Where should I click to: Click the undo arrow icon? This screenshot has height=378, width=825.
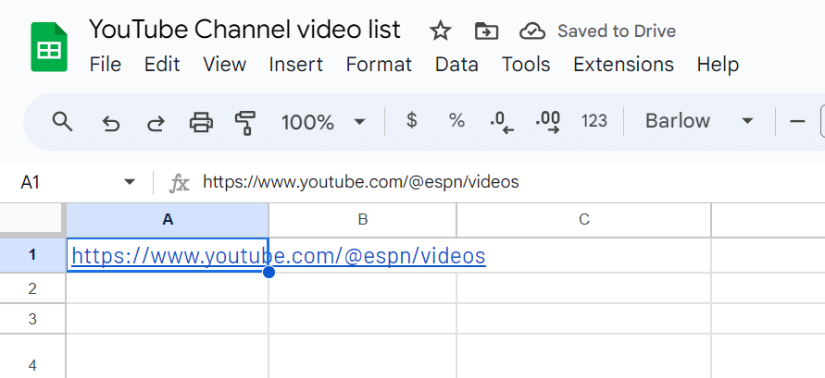pyautogui.click(x=111, y=122)
